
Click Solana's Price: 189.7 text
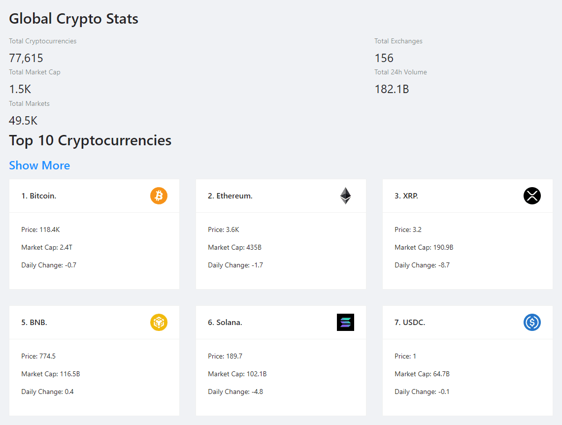click(225, 356)
